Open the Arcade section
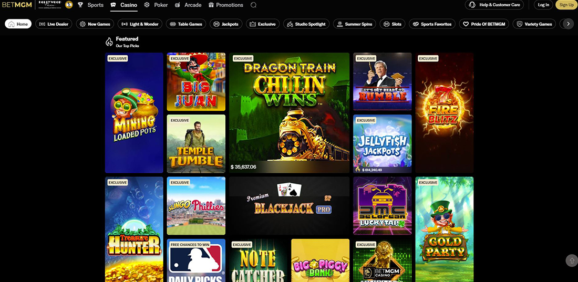The width and height of the screenshot is (578, 282). [x=193, y=5]
